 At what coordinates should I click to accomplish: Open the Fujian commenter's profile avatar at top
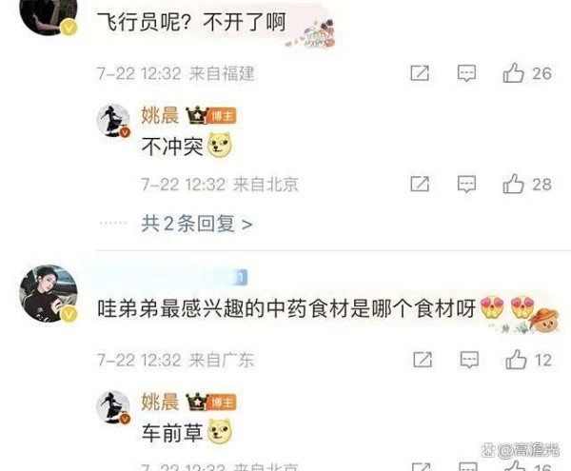click(x=49, y=16)
